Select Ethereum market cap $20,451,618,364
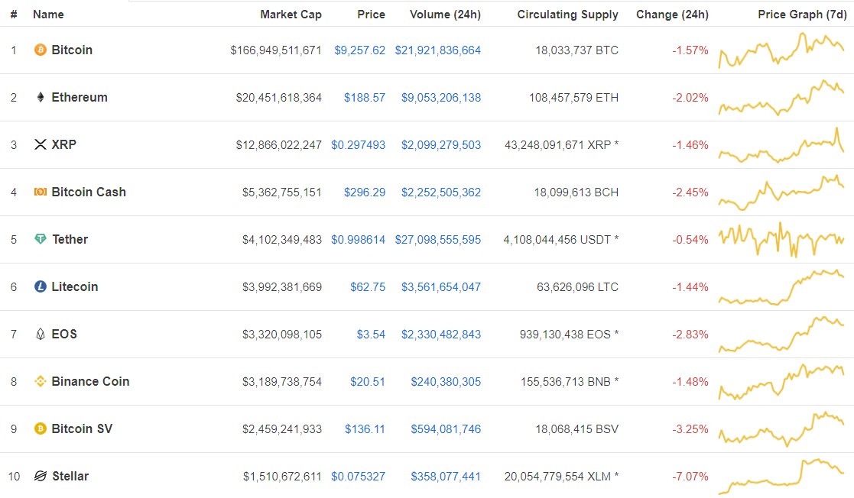 point(279,98)
